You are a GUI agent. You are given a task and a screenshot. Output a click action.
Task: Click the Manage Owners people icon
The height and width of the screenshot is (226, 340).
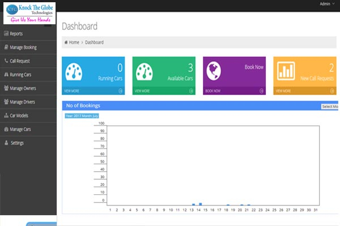coord(6,88)
